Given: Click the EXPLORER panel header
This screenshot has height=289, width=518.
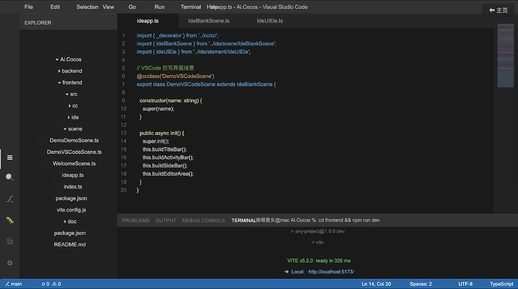Looking at the screenshot, I should click(x=38, y=23).
